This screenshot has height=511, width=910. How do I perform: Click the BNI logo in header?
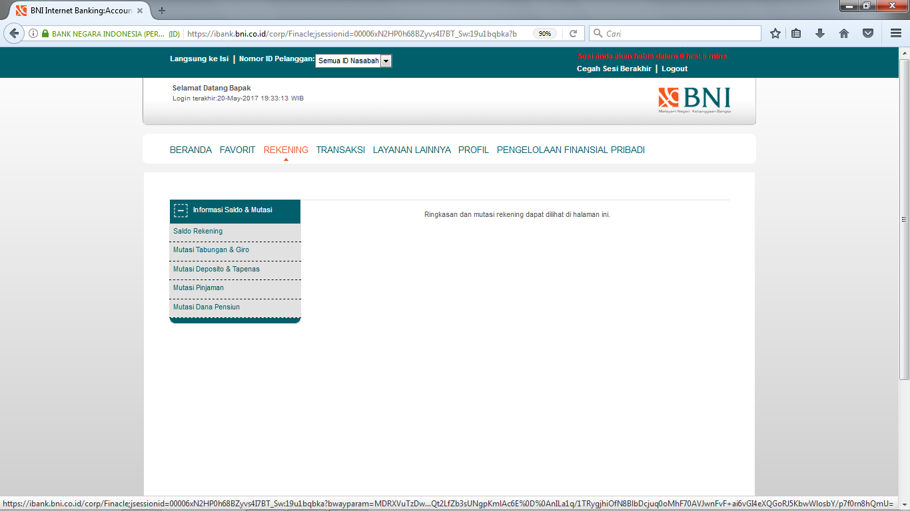(x=694, y=100)
